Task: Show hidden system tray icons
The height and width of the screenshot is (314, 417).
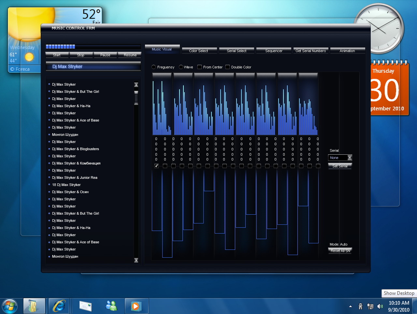Action: [x=351, y=306]
